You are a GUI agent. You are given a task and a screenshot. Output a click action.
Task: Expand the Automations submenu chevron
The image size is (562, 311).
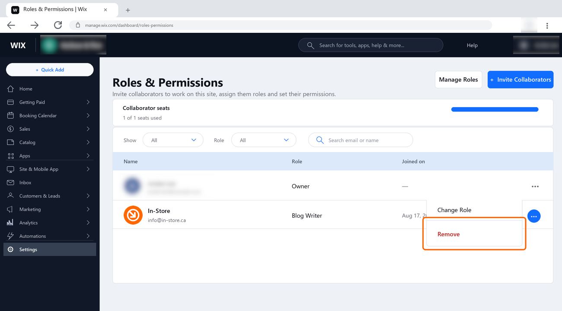(88, 236)
